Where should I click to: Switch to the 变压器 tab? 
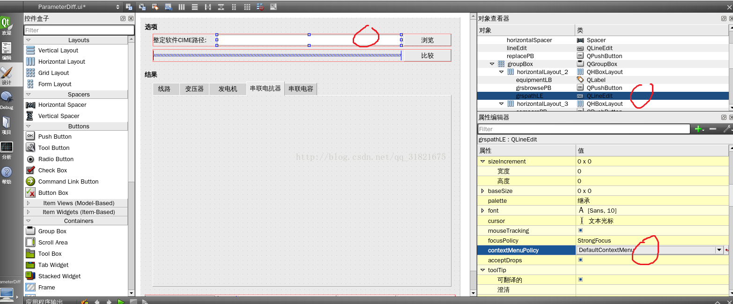pos(194,89)
